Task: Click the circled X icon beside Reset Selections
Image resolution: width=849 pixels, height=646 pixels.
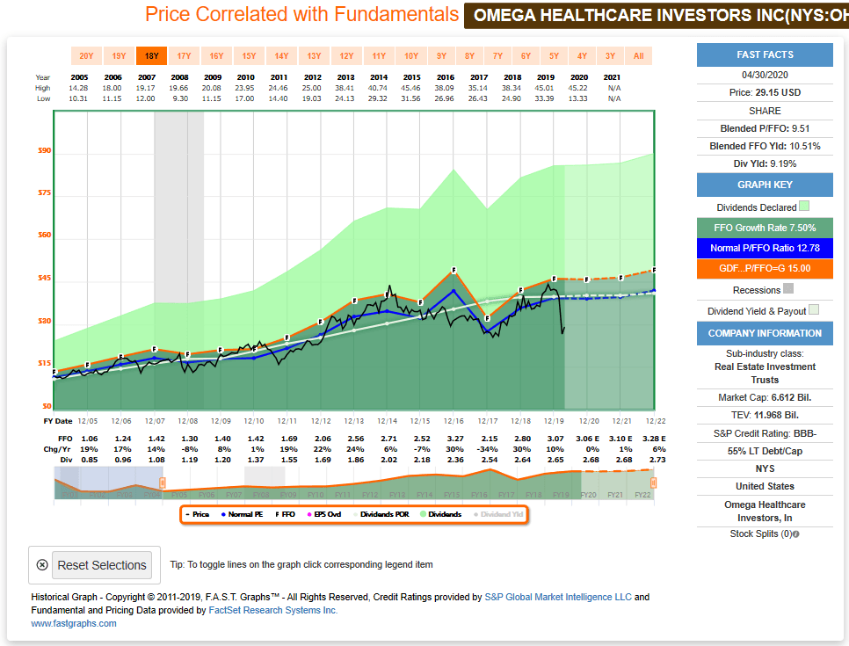Action: [x=42, y=565]
